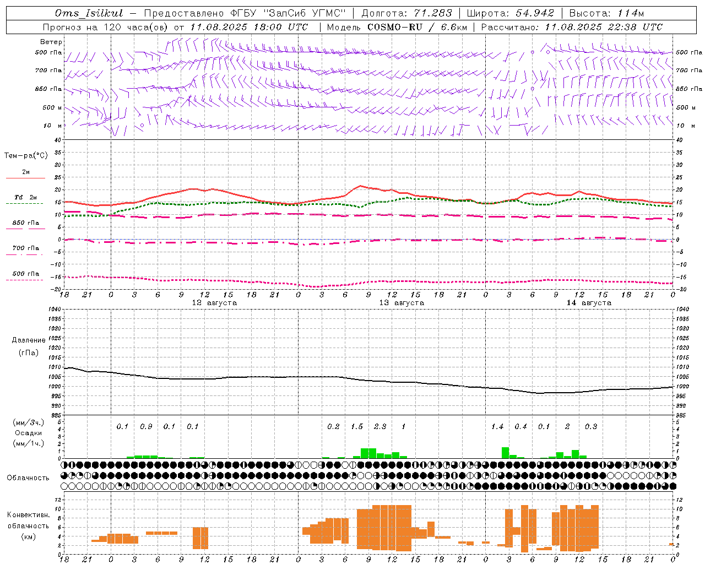
Task: Select the 0.4 precipitation total
Action: 520,427
